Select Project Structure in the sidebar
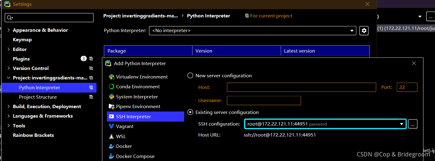 coord(38,97)
